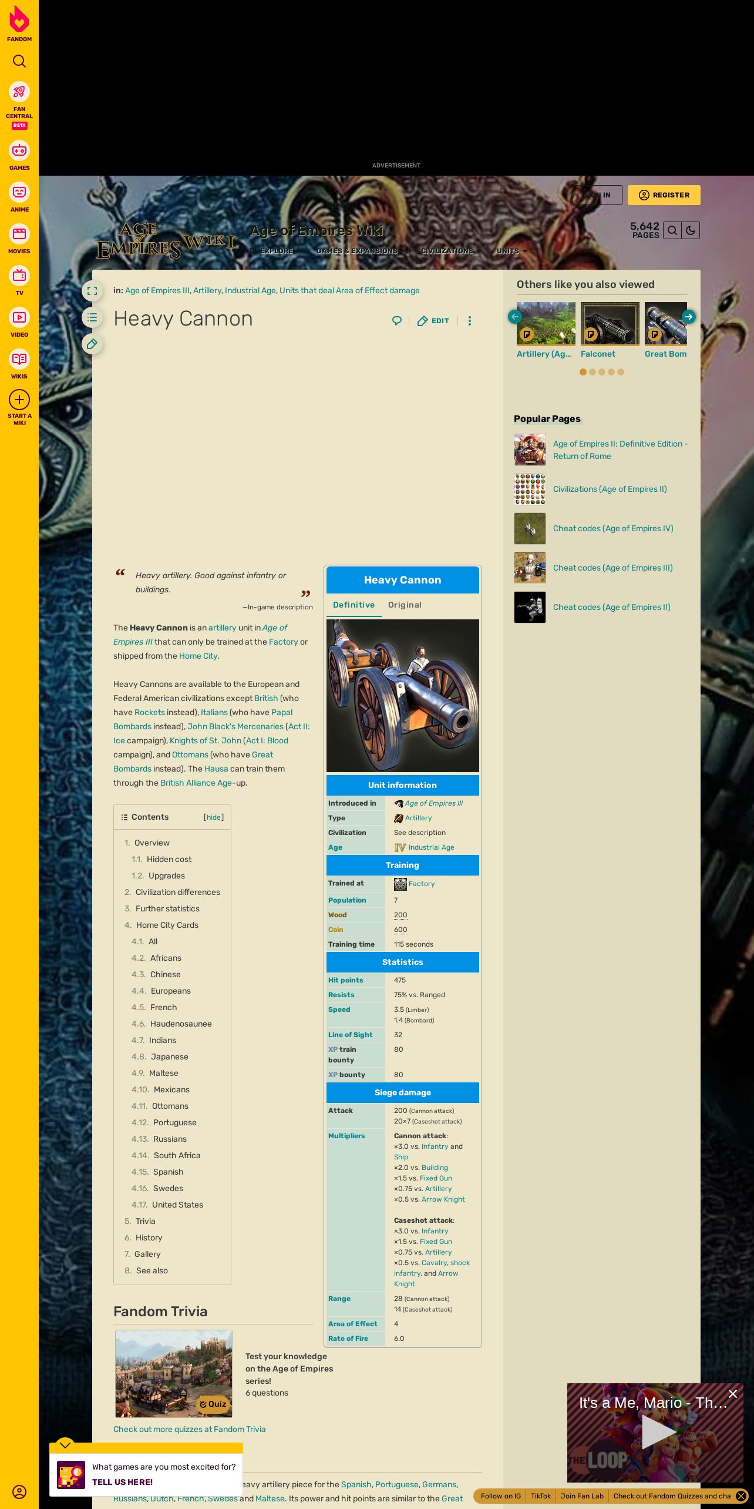This screenshot has width=754, height=1509.
Task: Open the TikTok bottom bar link
Action: pyautogui.click(x=541, y=1496)
